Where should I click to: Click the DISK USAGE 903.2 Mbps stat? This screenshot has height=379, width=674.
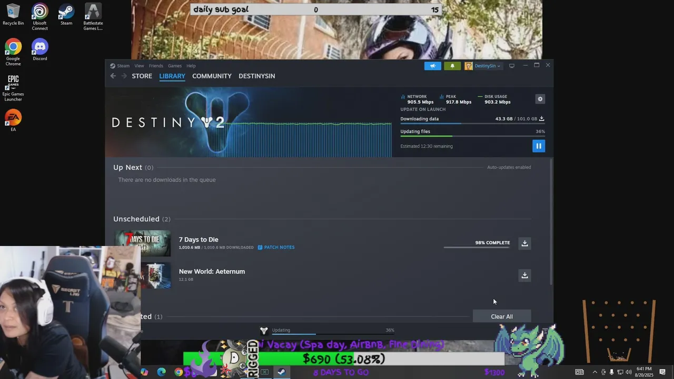(494, 99)
